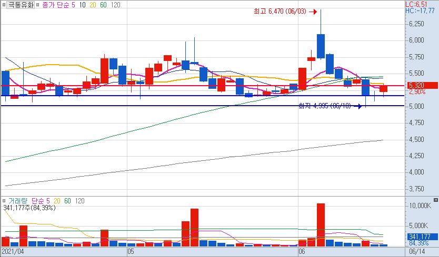Click the volume 120-day average label
The image size is (439, 257).
click(80, 201)
